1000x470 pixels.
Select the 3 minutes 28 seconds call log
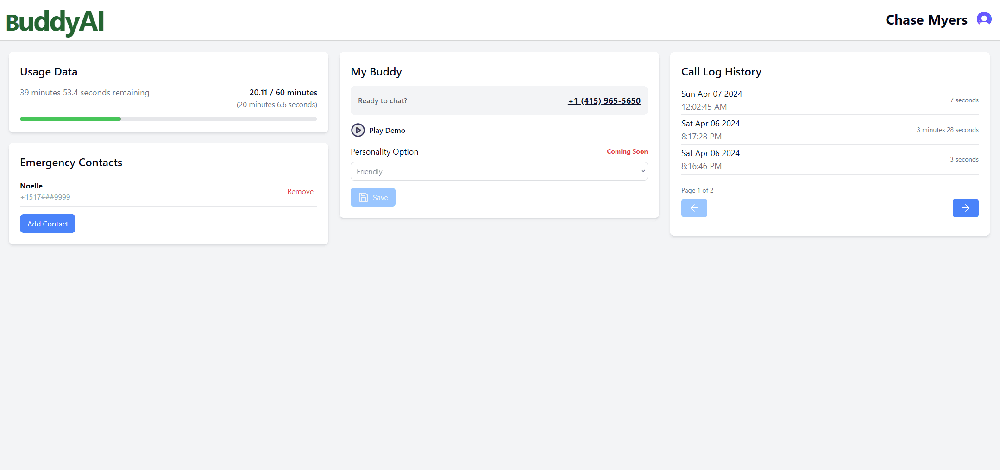829,130
